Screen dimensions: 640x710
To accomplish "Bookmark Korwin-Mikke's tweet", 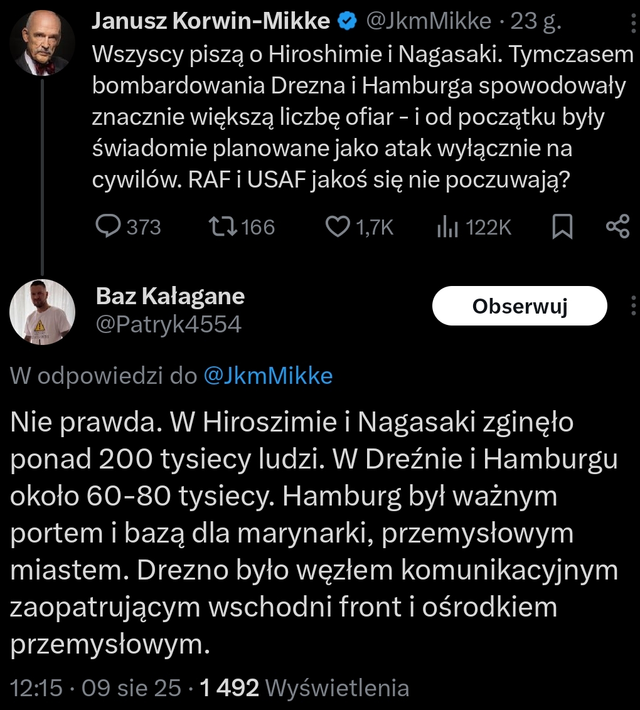I will click(x=562, y=226).
